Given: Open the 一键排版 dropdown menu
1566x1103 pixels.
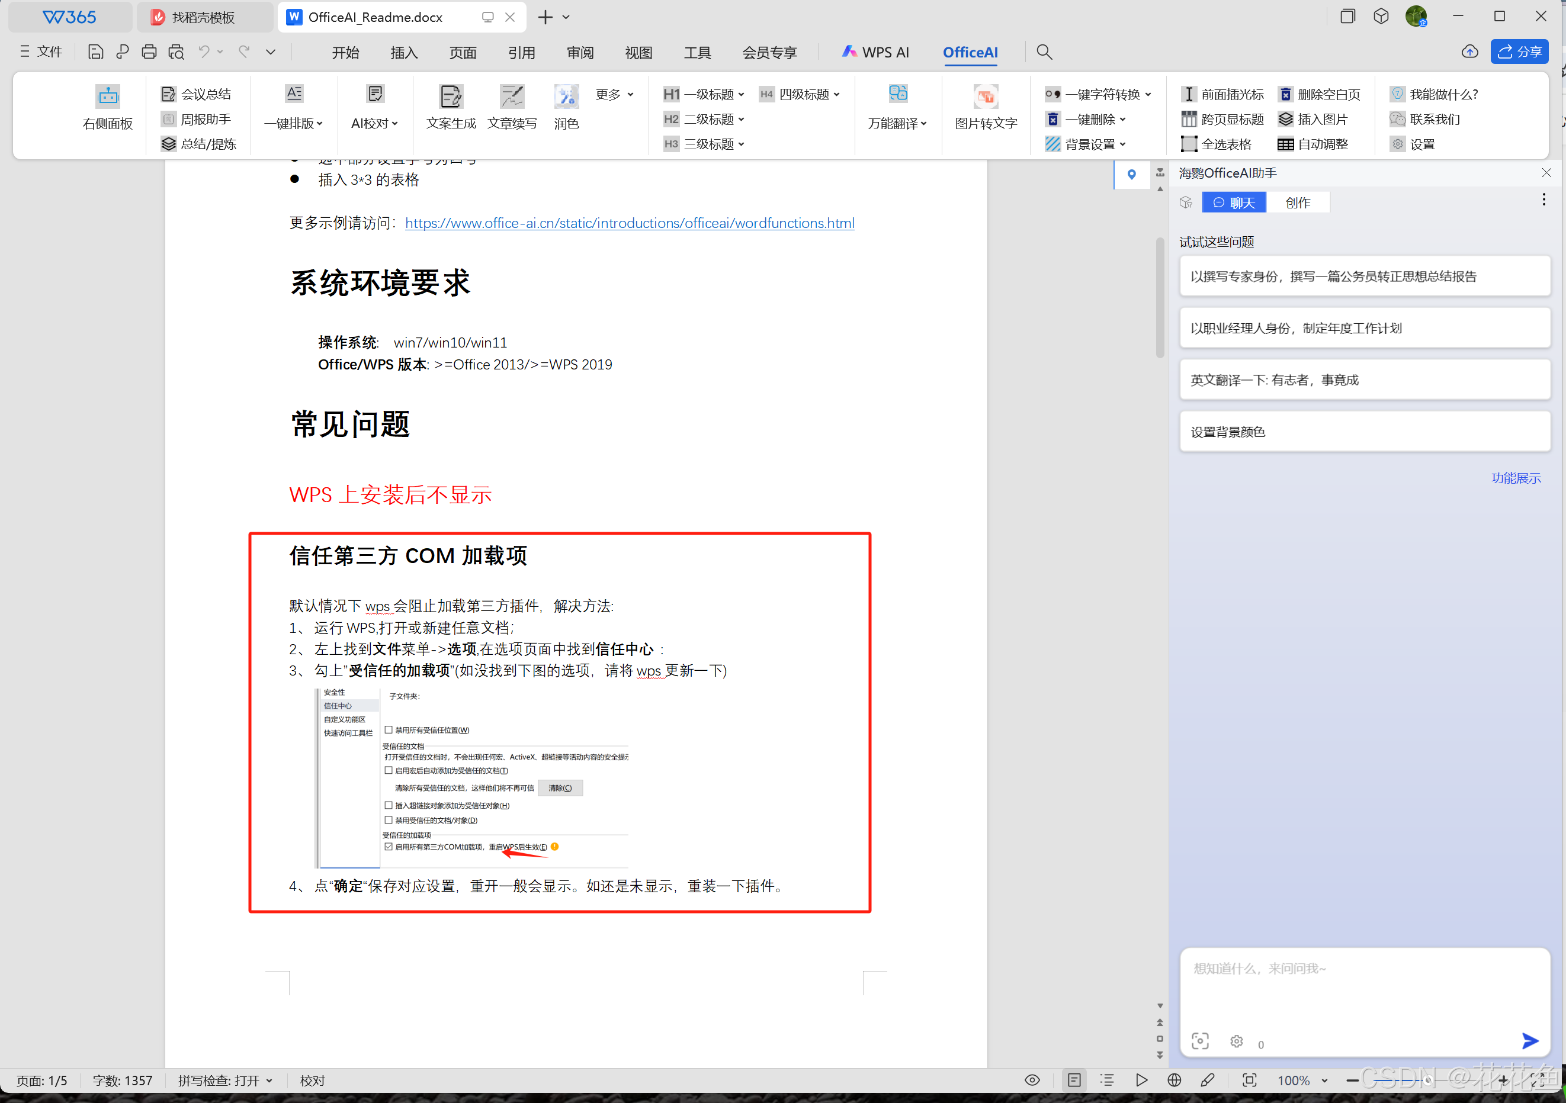Looking at the screenshot, I should click(x=294, y=123).
